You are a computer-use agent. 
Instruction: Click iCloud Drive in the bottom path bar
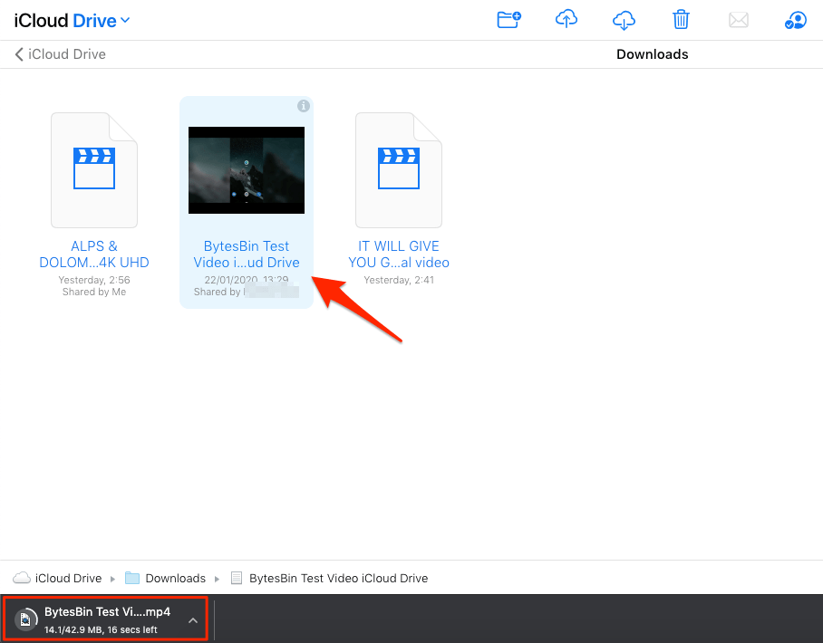(x=68, y=578)
